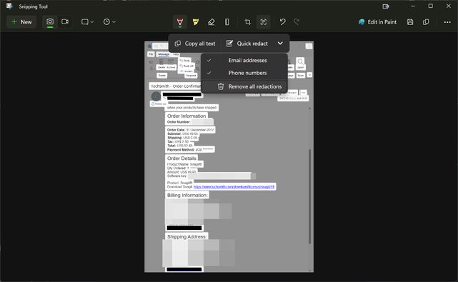Choose the eraser tool
The image size is (458, 282).
tap(211, 22)
